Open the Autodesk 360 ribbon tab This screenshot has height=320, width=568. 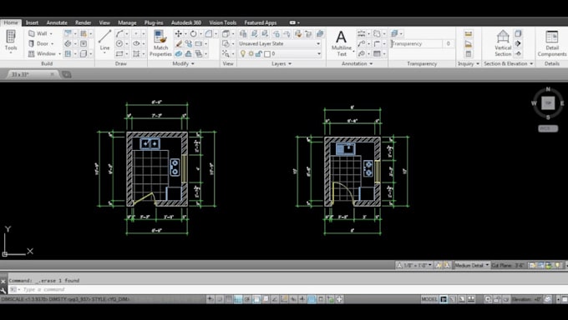186,22
